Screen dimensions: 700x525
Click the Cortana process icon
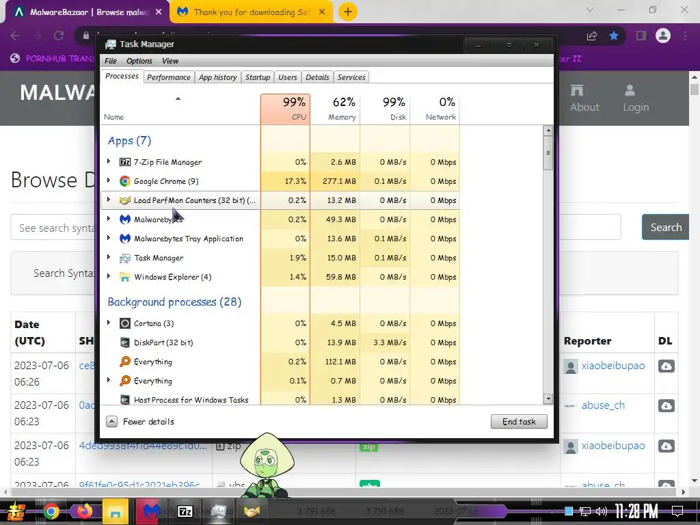(x=125, y=323)
